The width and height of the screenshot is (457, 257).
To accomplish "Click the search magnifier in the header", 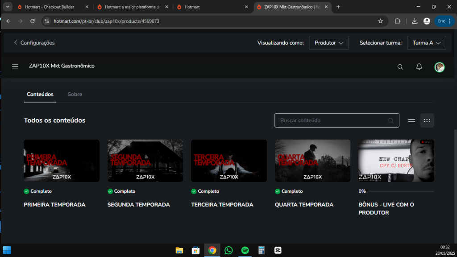I will 400,67.
